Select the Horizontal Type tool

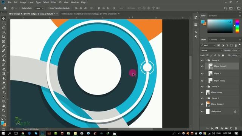tap(3, 92)
